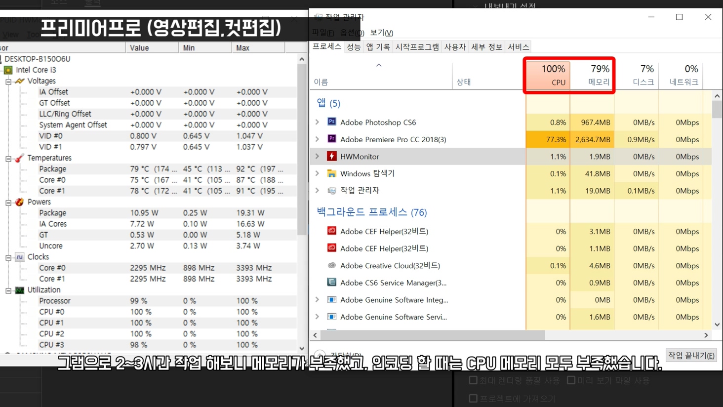Collapse the Voltages tree node in HWMonitor
Screen dimensions: 723x407
point(8,81)
